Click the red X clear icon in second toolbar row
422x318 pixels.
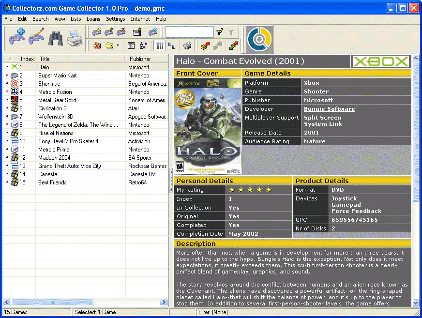click(x=97, y=45)
